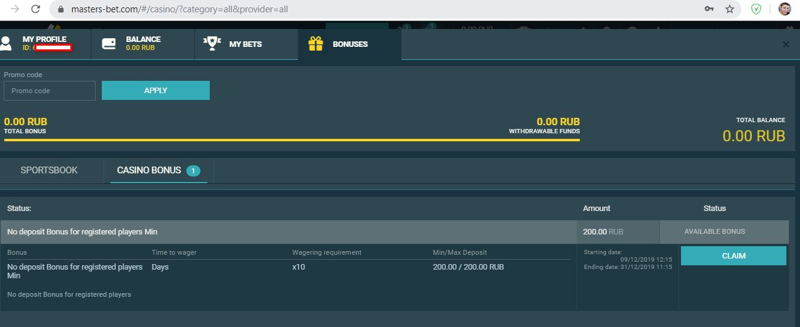The width and height of the screenshot is (800, 327).
Task: Claim the no deposit bonus
Action: coord(733,256)
